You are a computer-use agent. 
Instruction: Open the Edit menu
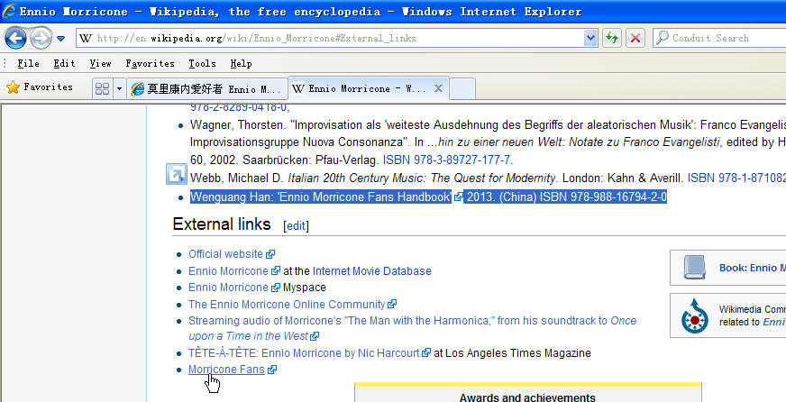pyautogui.click(x=64, y=64)
